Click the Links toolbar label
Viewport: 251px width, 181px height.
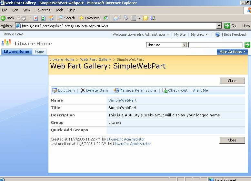click(246, 26)
